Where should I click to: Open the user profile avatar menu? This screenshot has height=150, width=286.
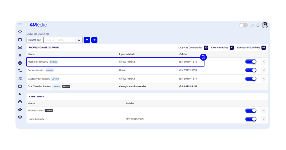(x=265, y=25)
